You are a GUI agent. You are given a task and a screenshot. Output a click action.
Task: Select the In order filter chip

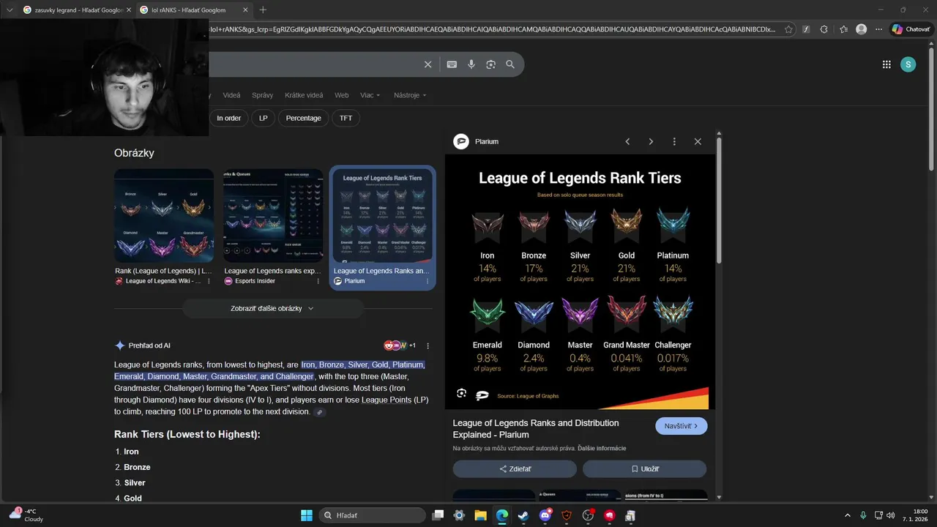pyautogui.click(x=228, y=118)
